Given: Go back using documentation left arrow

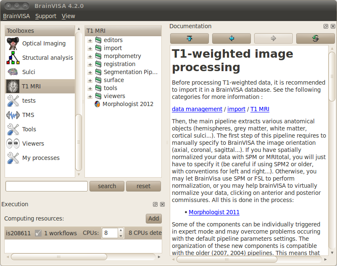Looking at the screenshot, I should 231,39.
